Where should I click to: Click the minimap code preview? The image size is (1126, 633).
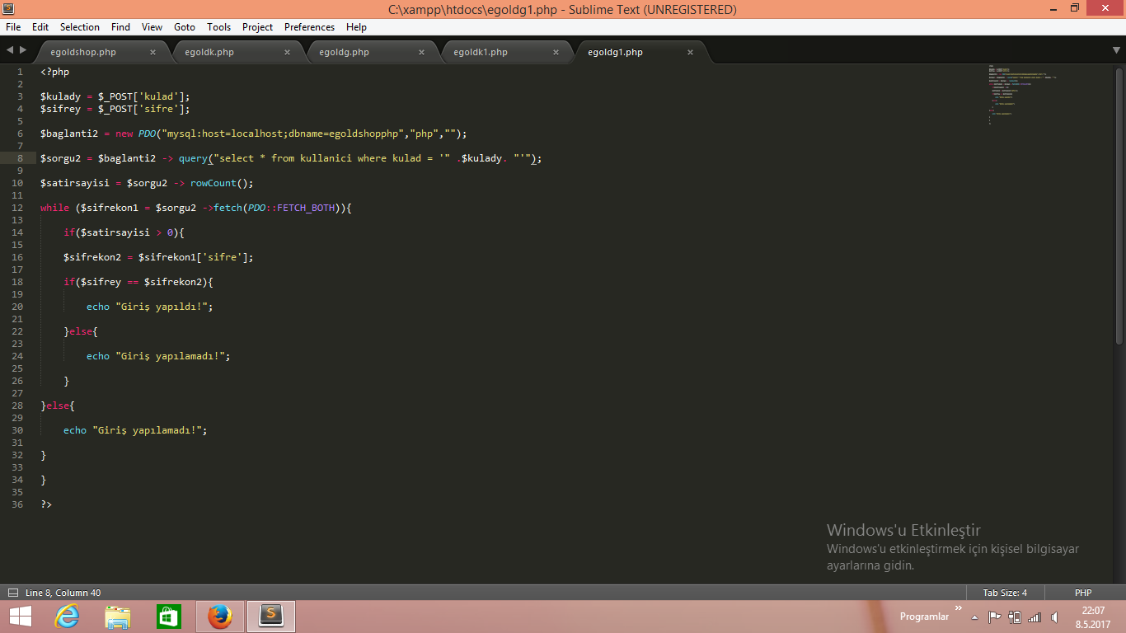[1022, 95]
